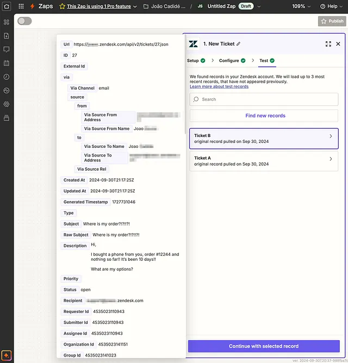Image resolution: width=348 pixels, height=363 pixels.
Task: Click the record details scrollbar
Action: coord(185,84)
